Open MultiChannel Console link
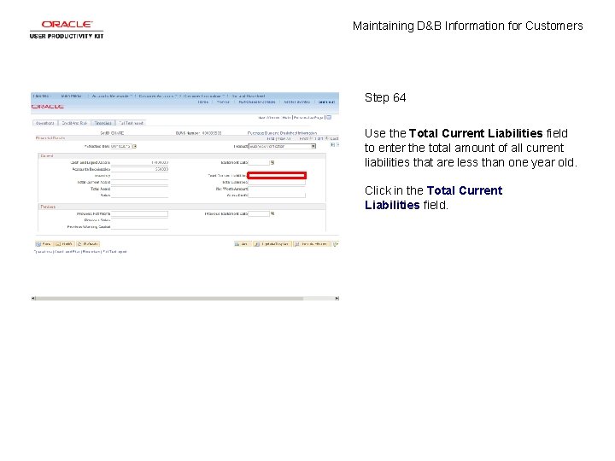Screen dimensions: 615x461 coord(257,102)
